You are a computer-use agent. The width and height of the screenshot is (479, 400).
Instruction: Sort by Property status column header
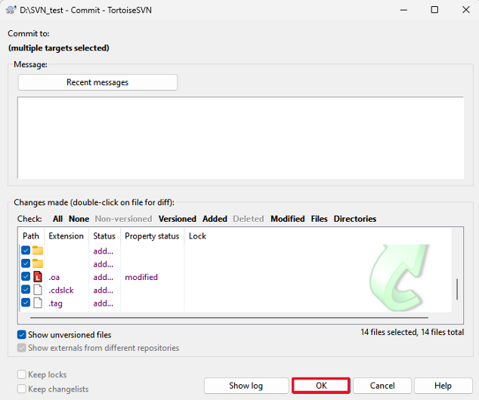click(152, 236)
